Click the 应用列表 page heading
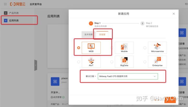Viewport: 188px width, 107px height. coord(54,16)
